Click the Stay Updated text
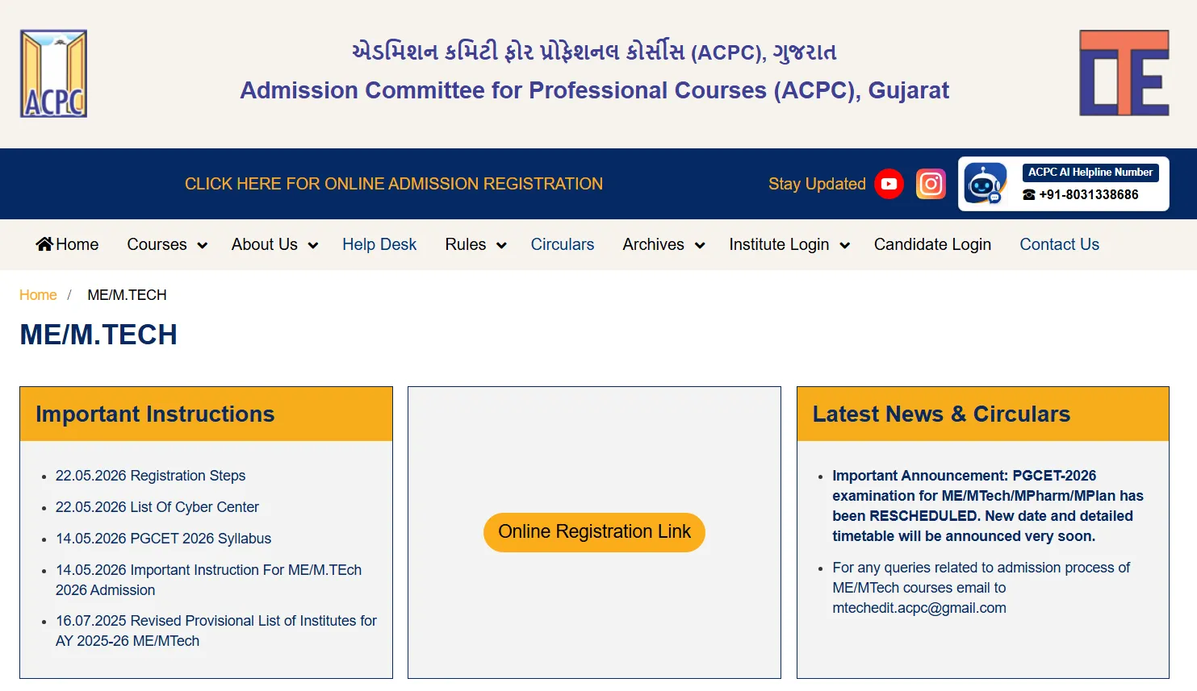Viewport: 1197px width, 691px height. coord(817,184)
